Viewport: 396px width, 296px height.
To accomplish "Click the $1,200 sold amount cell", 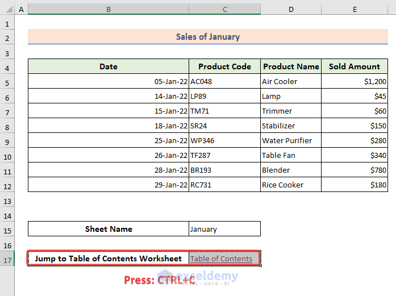I will click(355, 81).
